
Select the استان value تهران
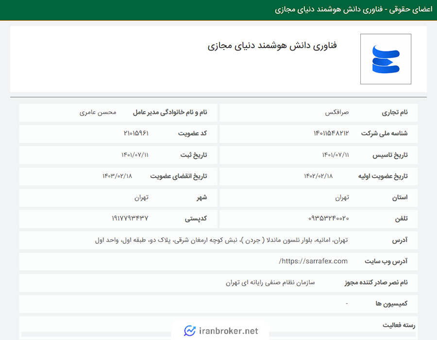click(x=342, y=197)
